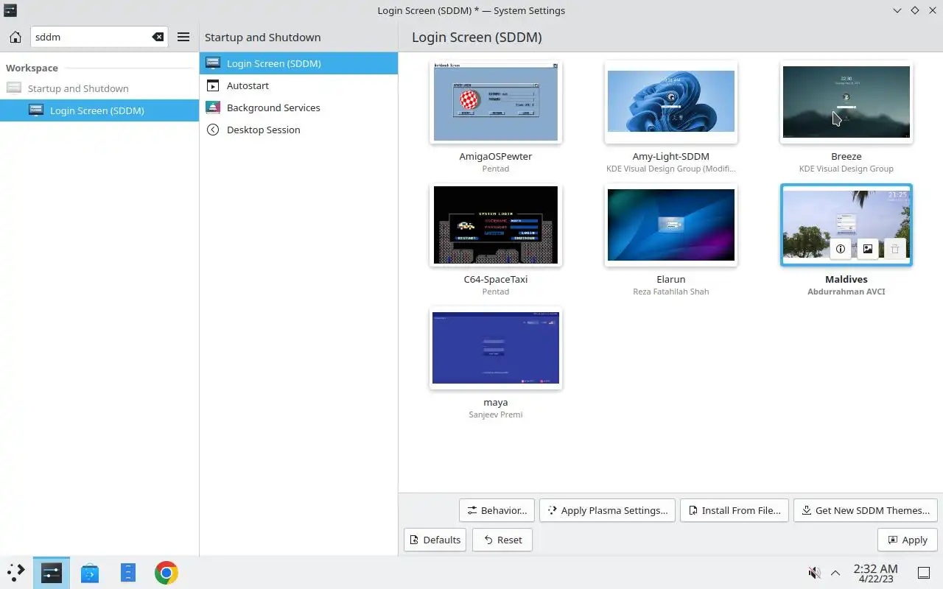Select the Elarun theme thumbnail

tap(671, 225)
